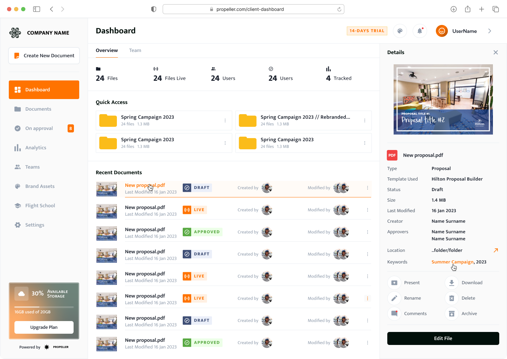Expand the UserName account chevron
Screen dimensions: 507x359
(490, 31)
